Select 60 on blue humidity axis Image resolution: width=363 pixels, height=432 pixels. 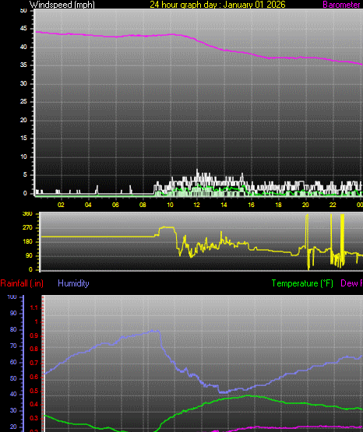coord(13,362)
